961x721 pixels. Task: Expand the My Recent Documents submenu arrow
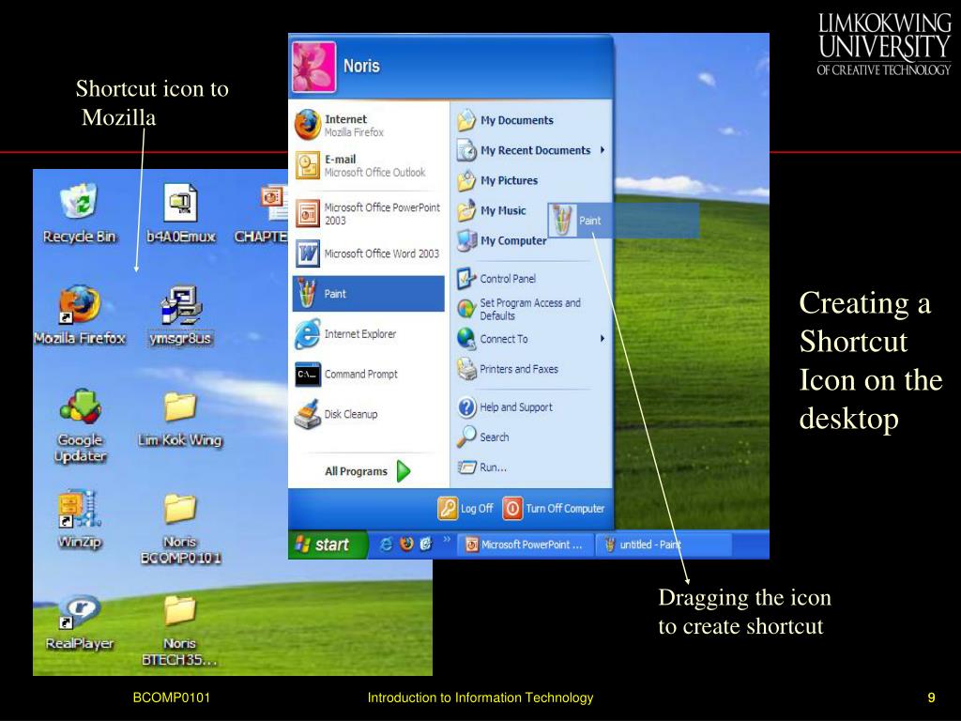pyautogui.click(x=603, y=150)
